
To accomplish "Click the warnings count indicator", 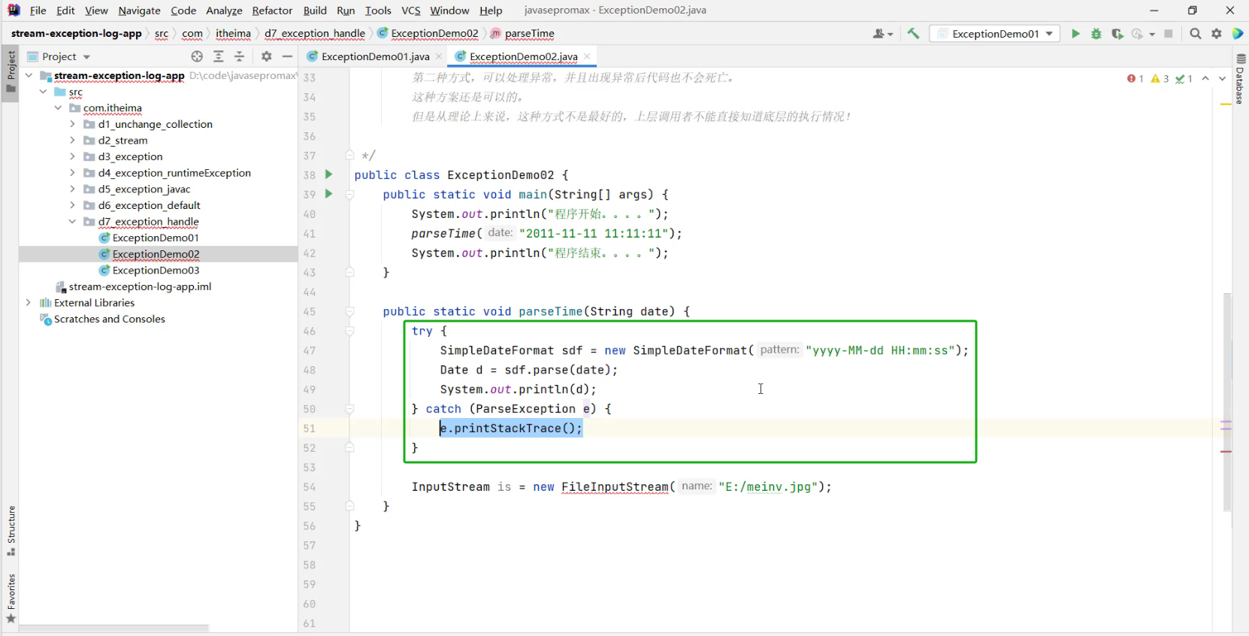I will (1160, 79).
